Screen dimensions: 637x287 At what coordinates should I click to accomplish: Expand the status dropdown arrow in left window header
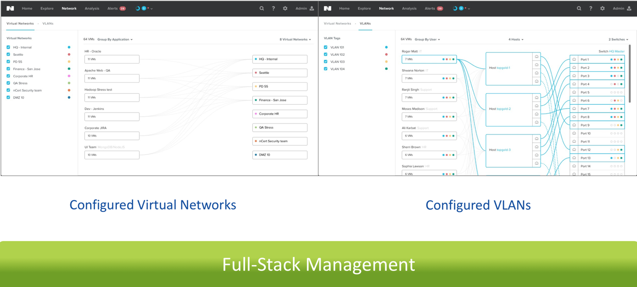[152, 9]
